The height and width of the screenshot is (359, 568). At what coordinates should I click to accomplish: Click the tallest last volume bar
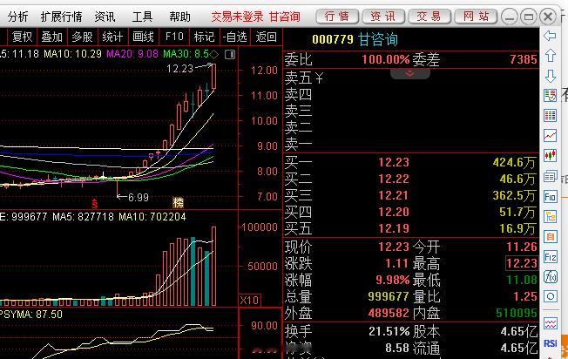coord(213,267)
